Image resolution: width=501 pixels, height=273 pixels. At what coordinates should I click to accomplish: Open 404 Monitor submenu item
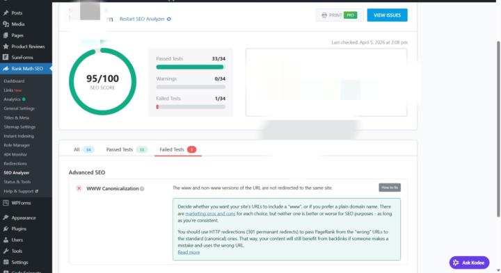tap(15, 154)
